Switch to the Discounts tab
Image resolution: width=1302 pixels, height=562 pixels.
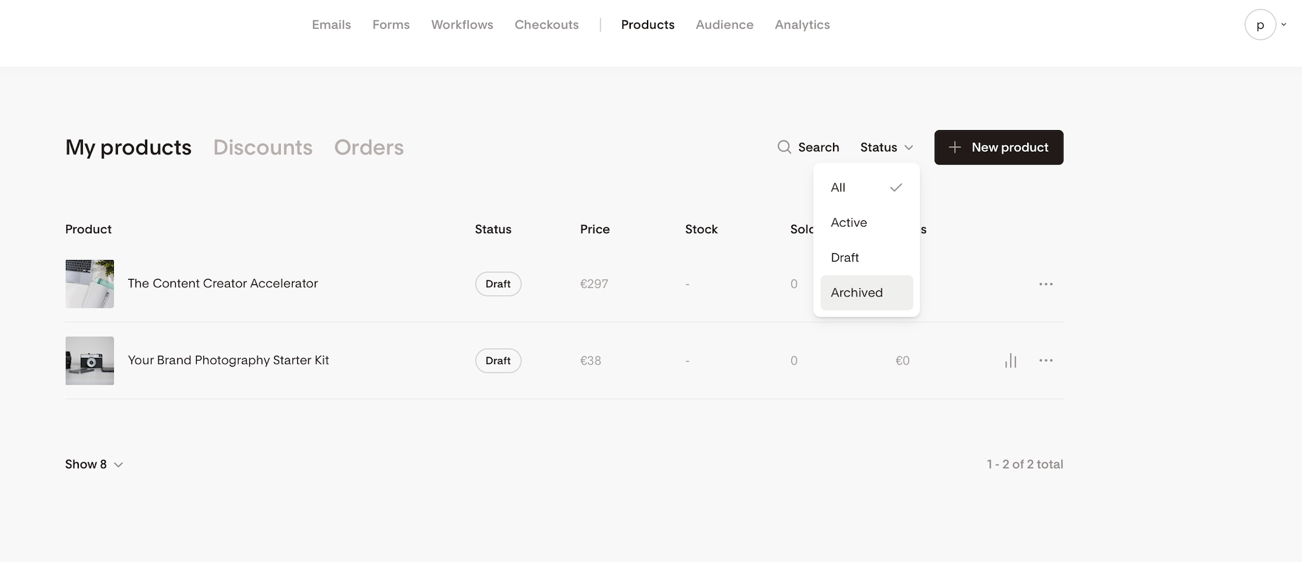(x=263, y=148)
